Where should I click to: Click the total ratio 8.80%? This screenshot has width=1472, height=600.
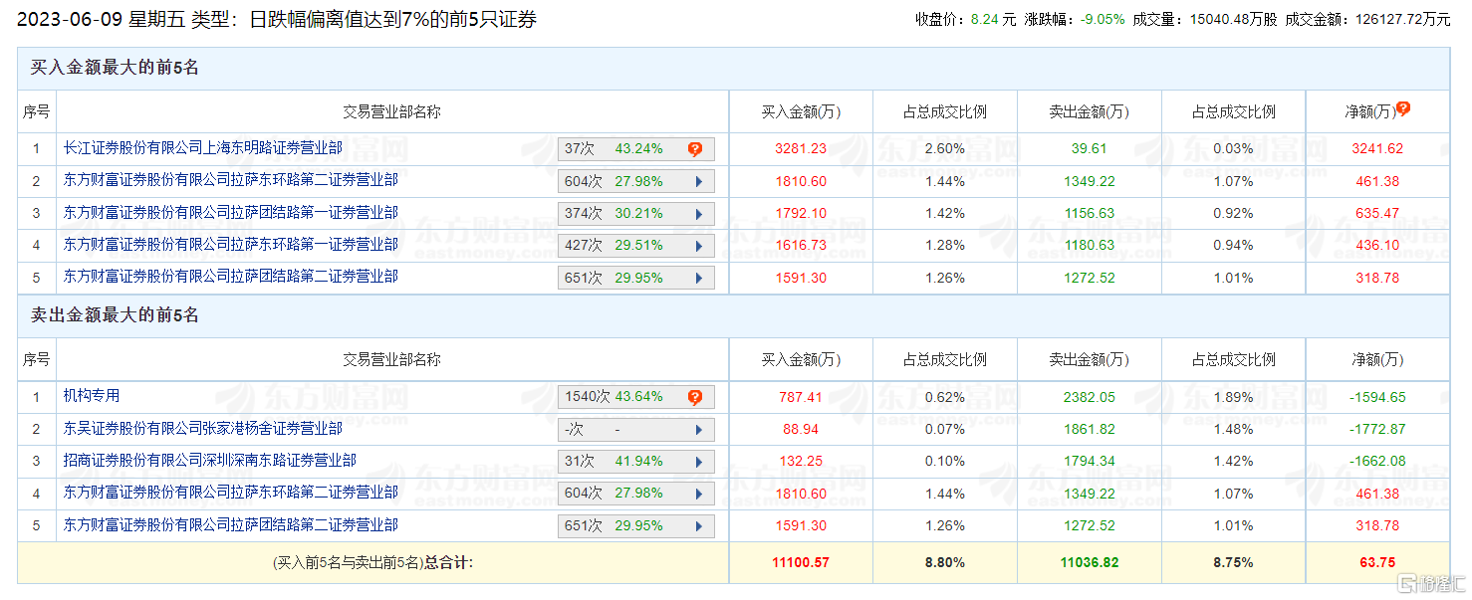(945, 563)
